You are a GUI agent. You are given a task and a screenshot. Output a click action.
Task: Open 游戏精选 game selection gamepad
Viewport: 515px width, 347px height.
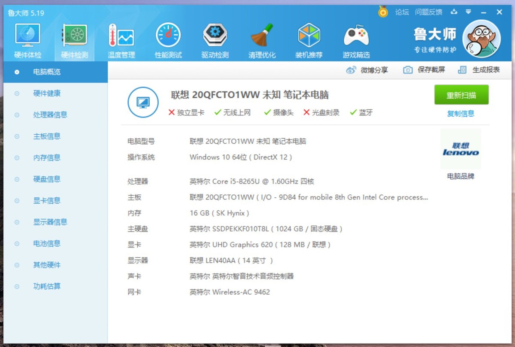[x=356, y=41]
